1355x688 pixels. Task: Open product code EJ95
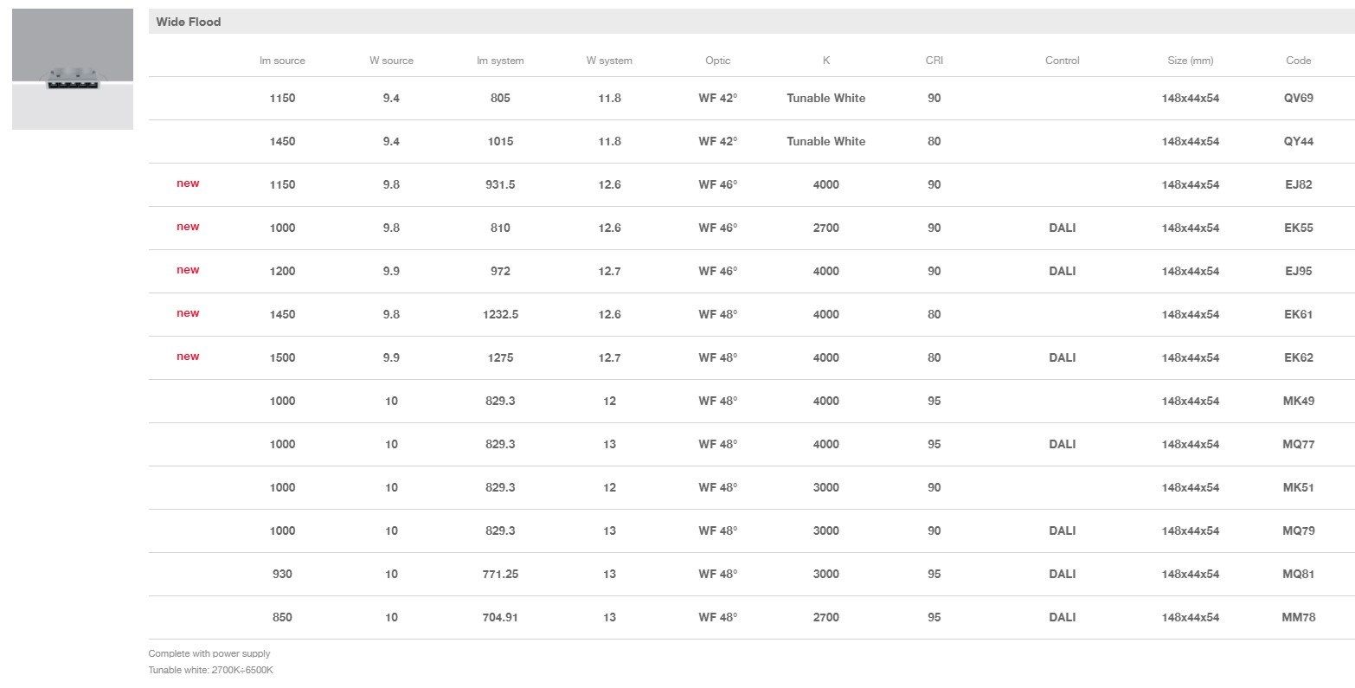[x=1298, y=271]
